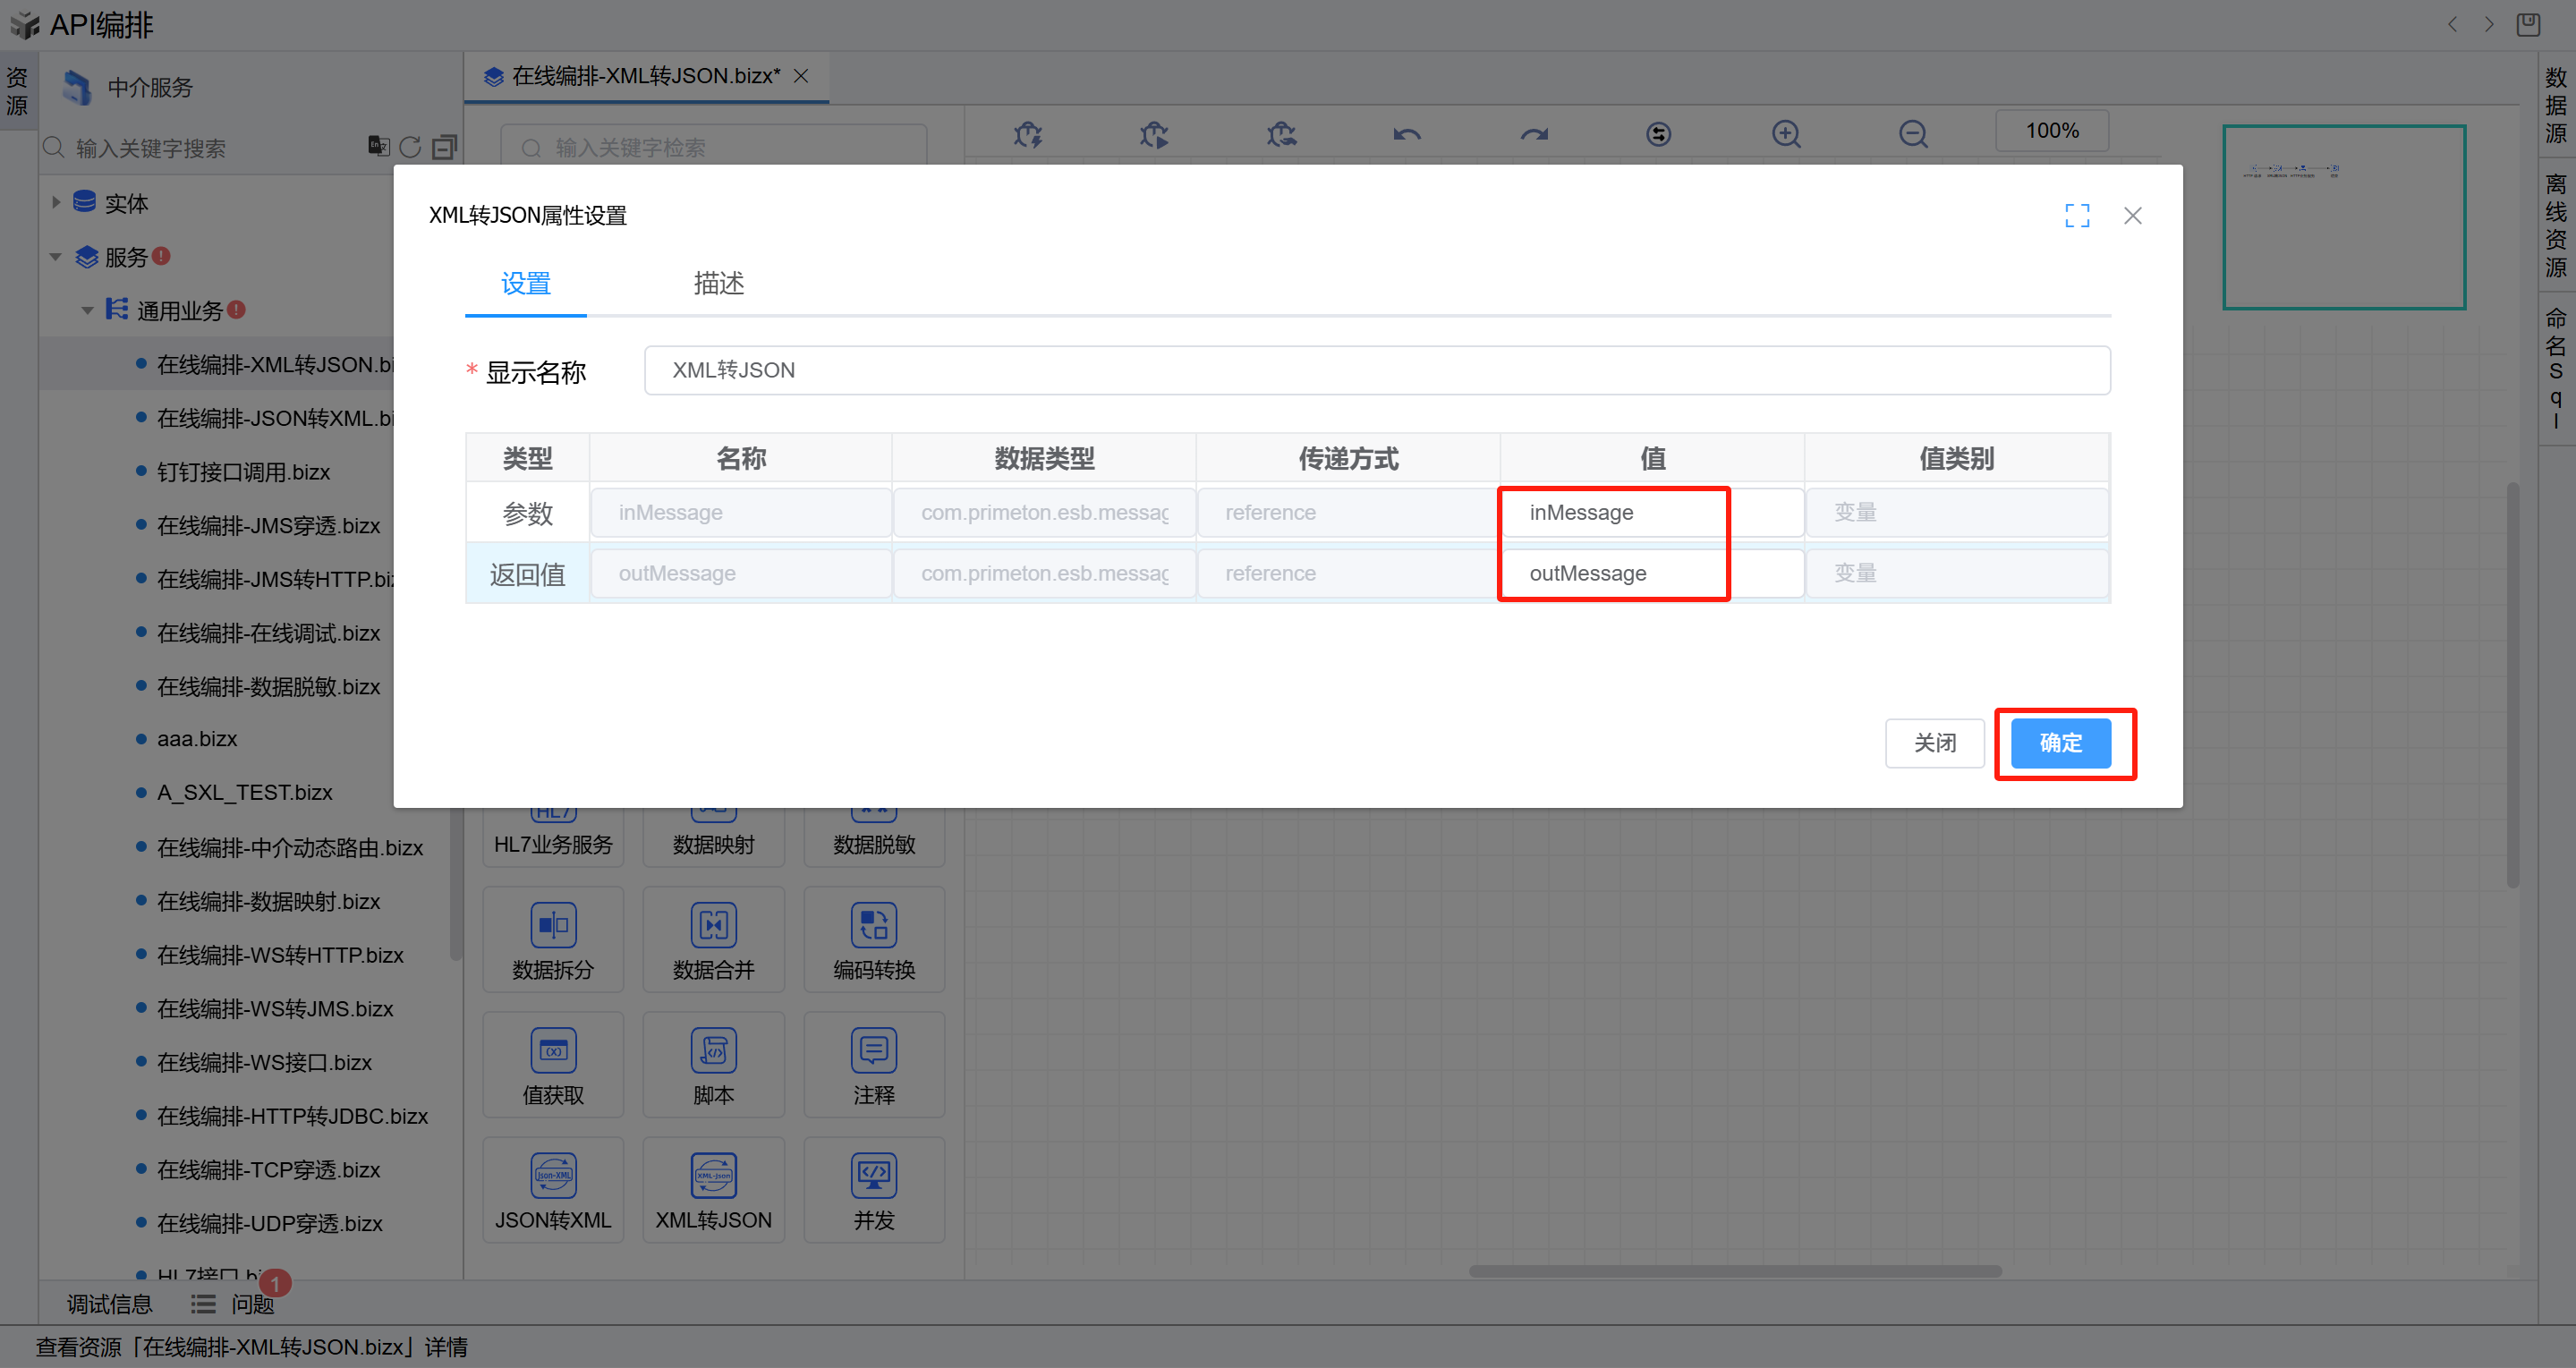
Task: Click the fullscreen icon in the dialog header
Action: 2077,216
